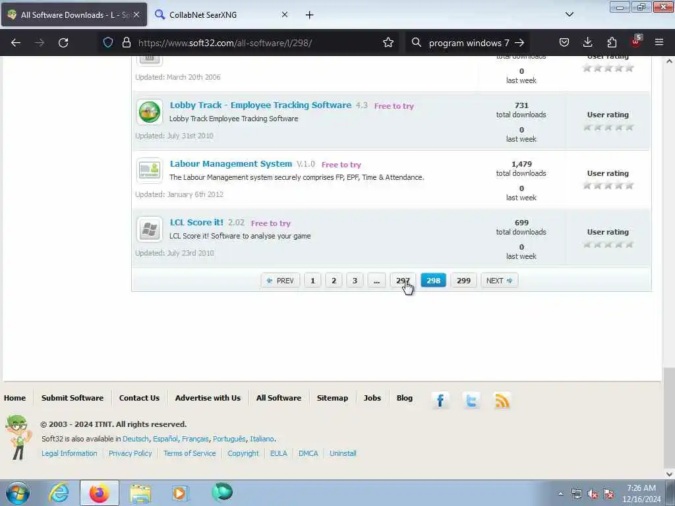This screenshot has height=506, width=675.
Task: Open the media player taskbar icon
Action: click(180, 493)
